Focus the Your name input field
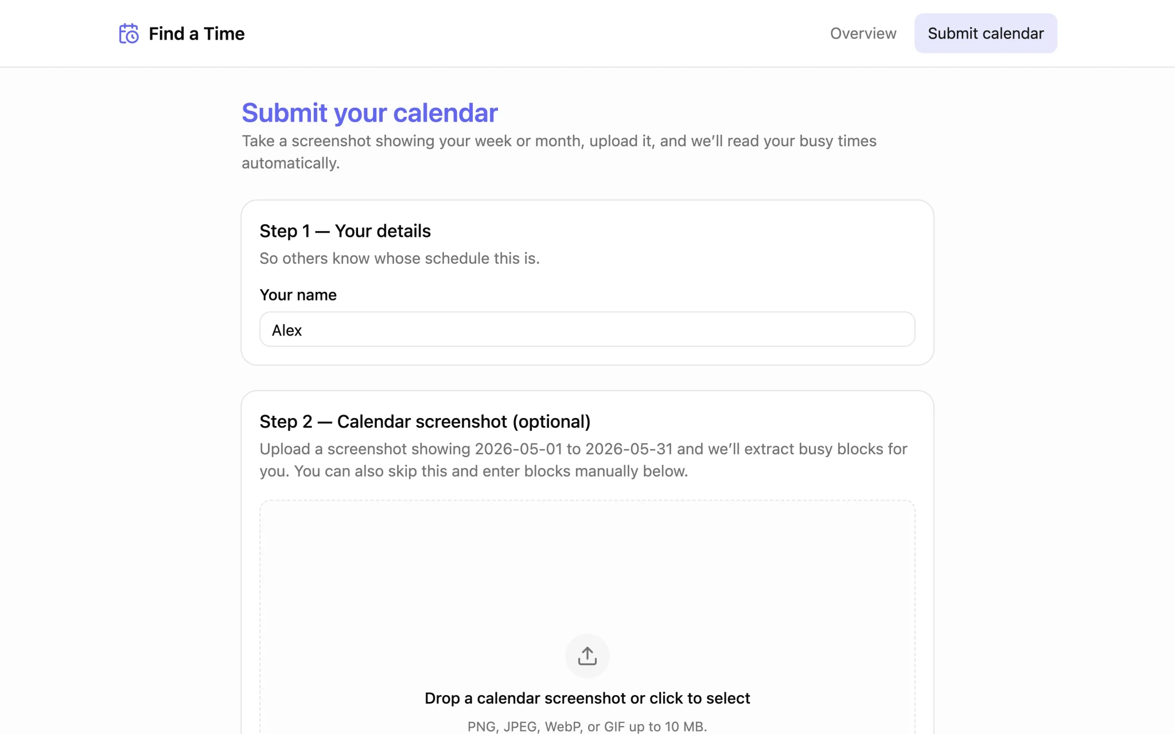Image resolution: width=1175 pixels, height=734 pixels. [587, 329]
